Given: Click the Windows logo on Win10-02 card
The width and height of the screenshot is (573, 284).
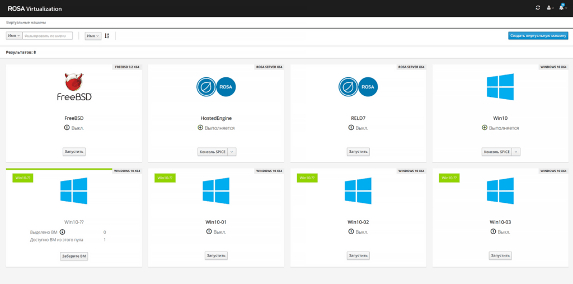Looking at the screenshot, I should click(358, 191).
